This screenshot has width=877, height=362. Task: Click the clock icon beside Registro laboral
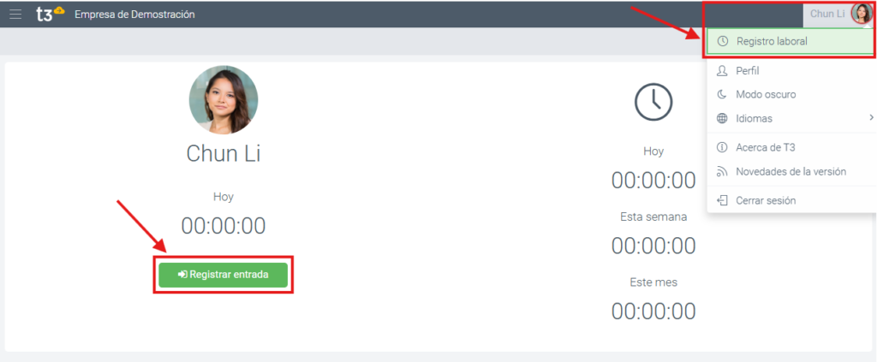723,41
